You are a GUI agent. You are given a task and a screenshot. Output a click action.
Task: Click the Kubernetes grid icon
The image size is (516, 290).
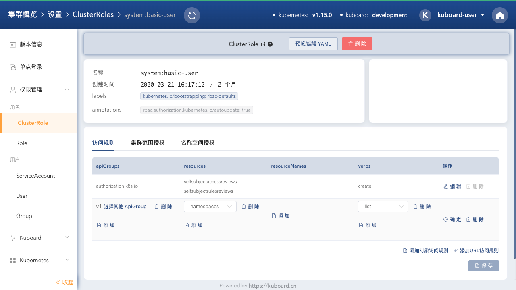click(13, 260)
